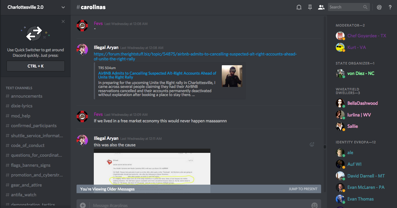
Task: Open the help question mark icon
Action: pyautogui.click(x=390, y=7)
